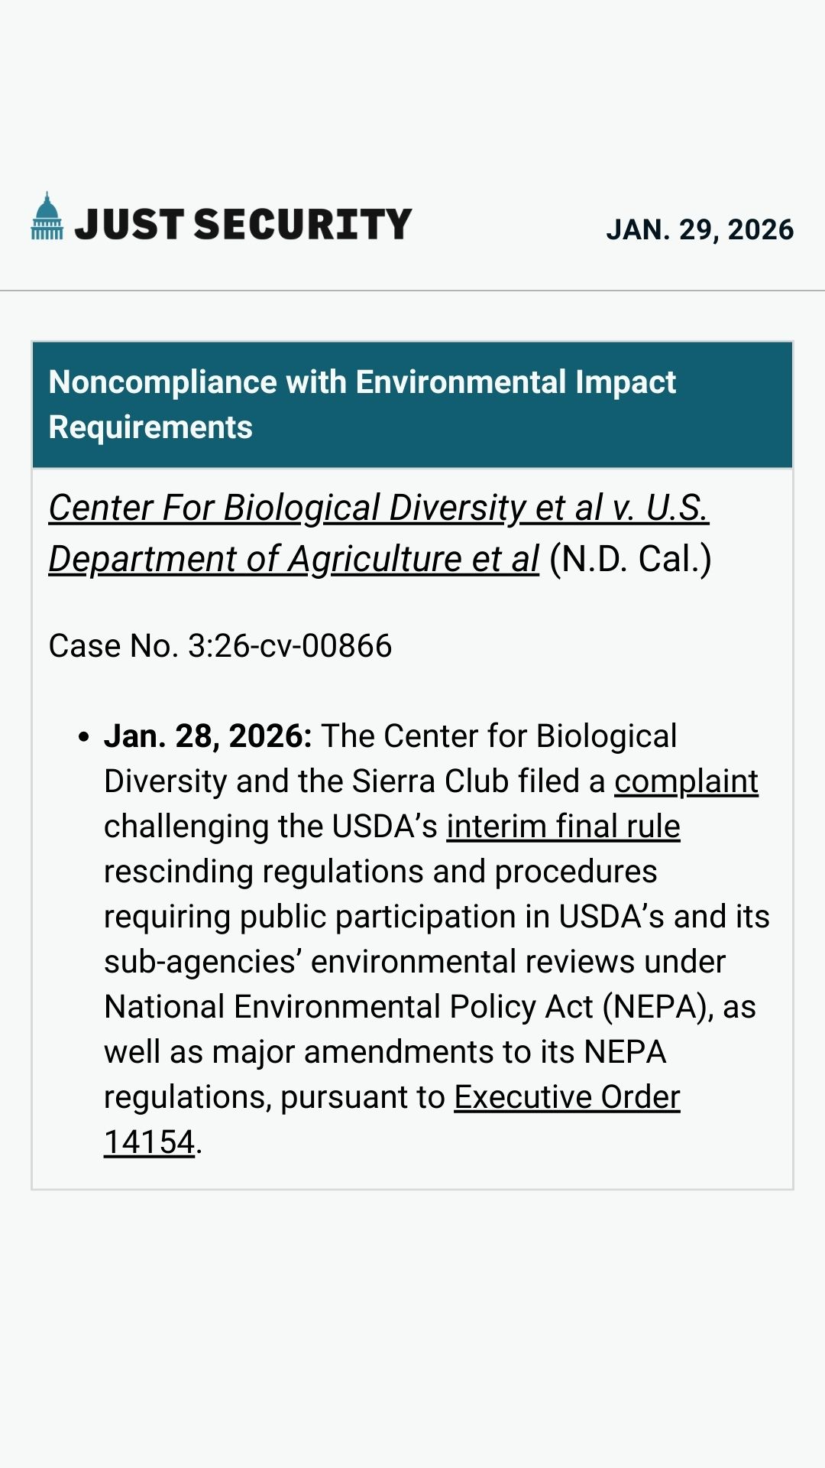Open the complaint link

(686, 781)
